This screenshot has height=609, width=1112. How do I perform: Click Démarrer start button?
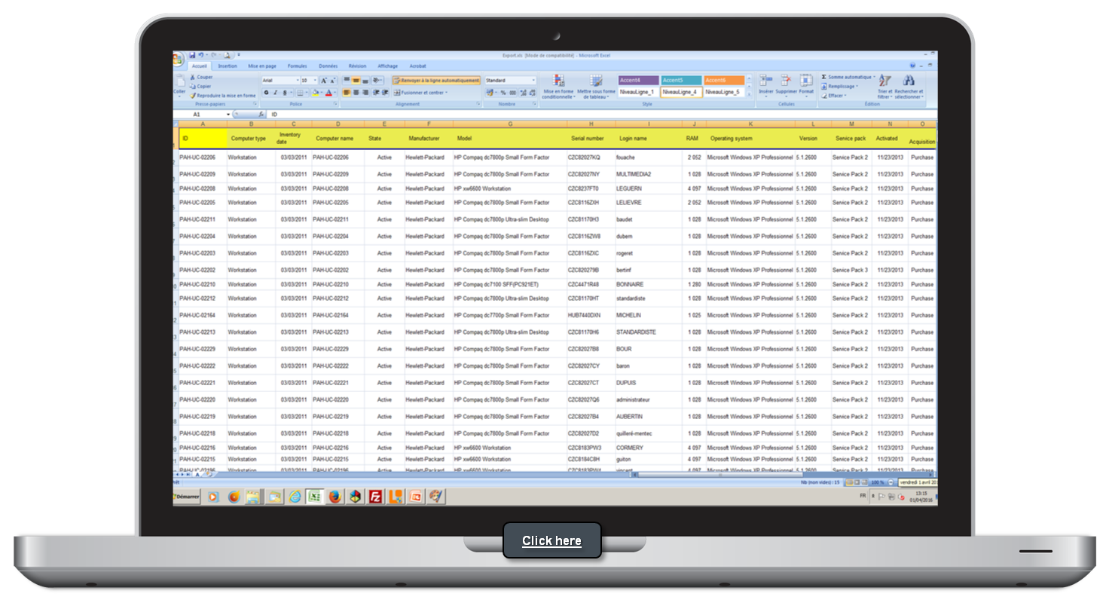click(187, 497)
